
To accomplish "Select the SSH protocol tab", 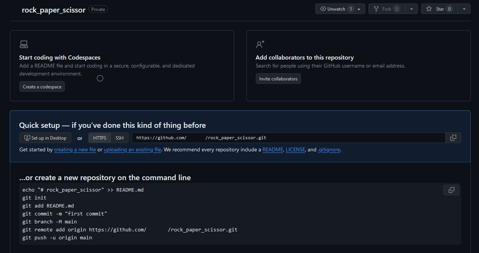I will (x=120, y=138).
